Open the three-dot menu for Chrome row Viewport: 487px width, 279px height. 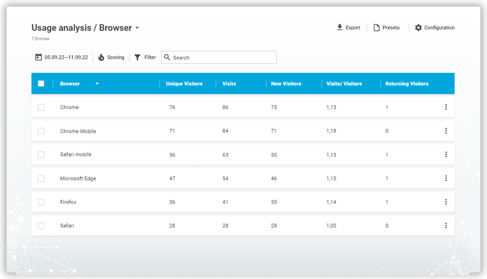[x=446, y=107]
